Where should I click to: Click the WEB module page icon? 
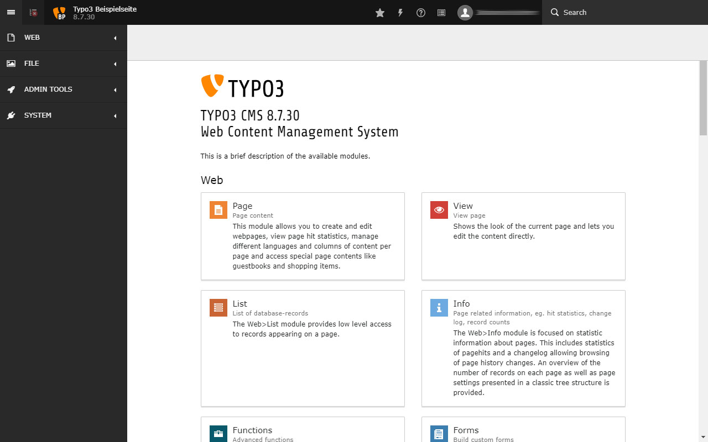coord(11,38)
